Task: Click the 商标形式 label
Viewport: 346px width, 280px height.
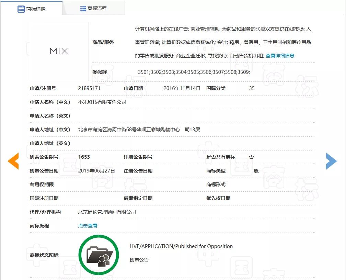Action: point(216,184)
